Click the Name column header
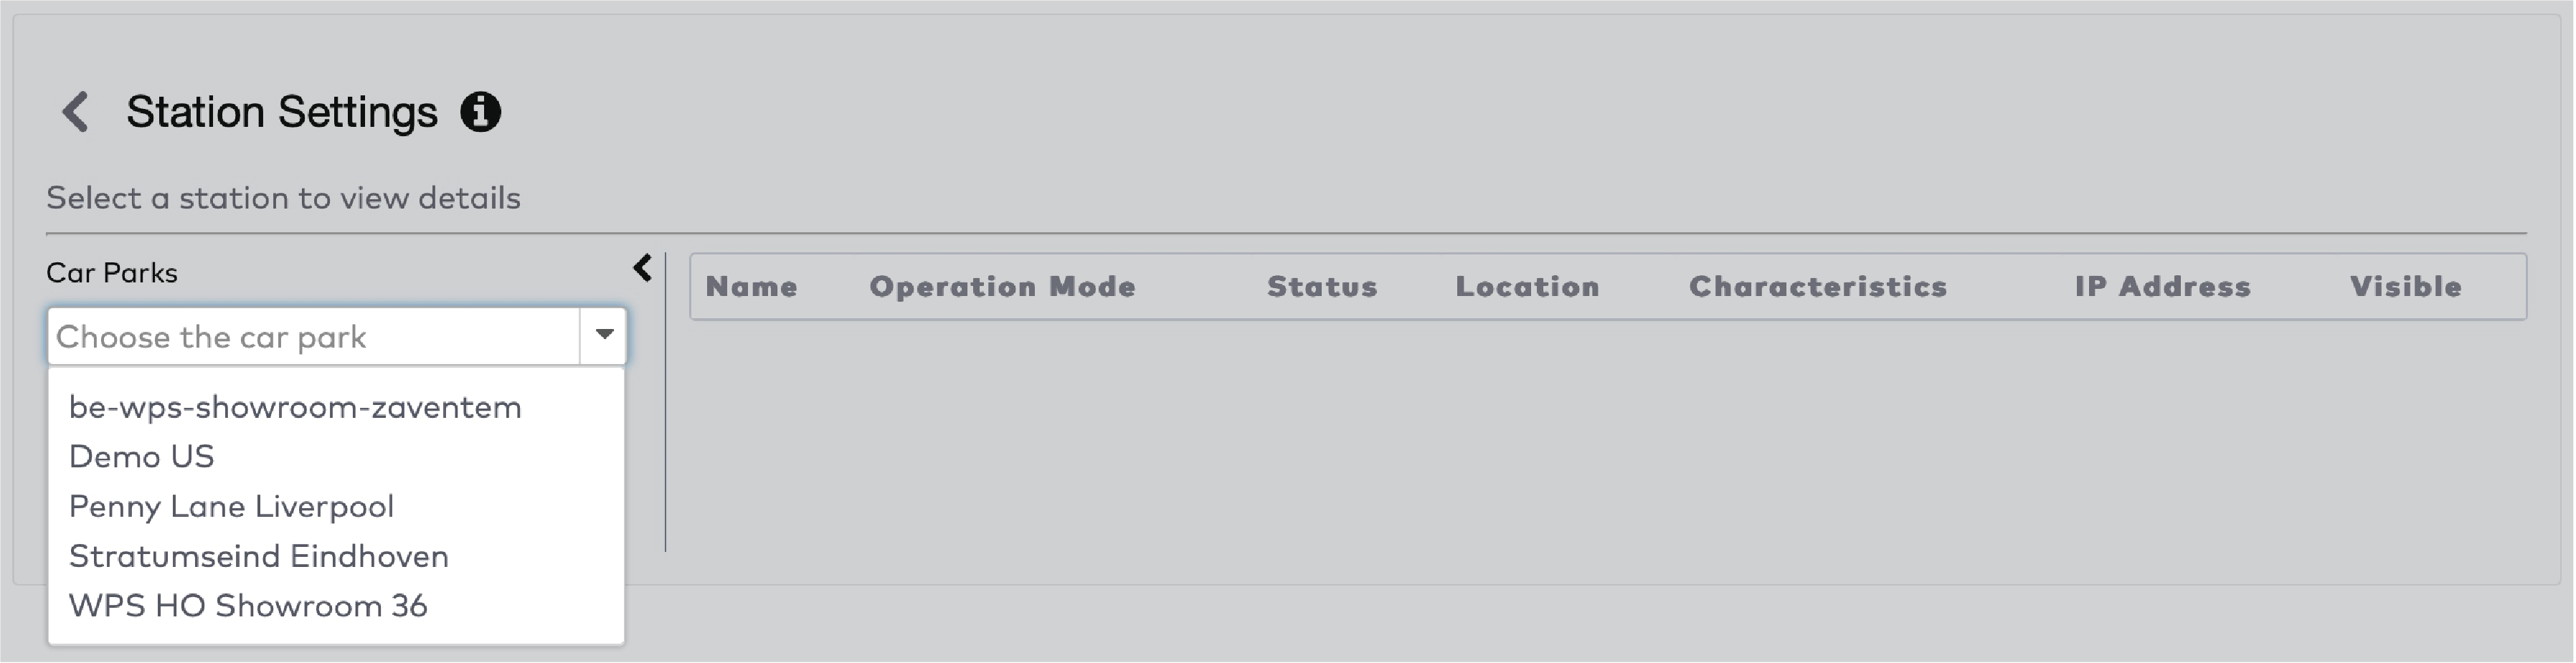 pyautogui.click(x=752, y=287)
